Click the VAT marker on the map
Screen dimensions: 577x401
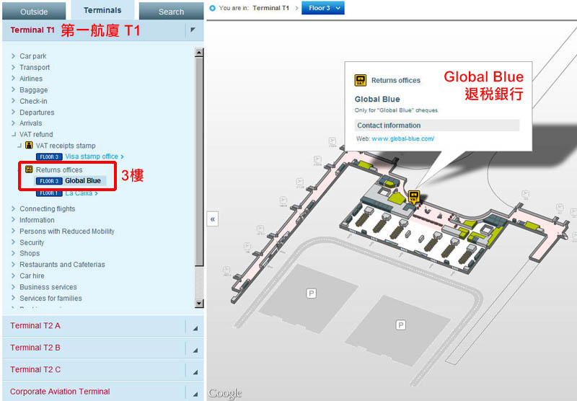414,196
